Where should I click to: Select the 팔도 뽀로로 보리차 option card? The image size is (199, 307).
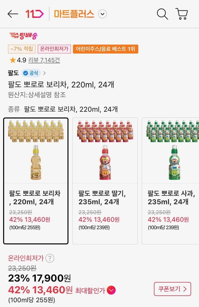(x=36, y=181)
